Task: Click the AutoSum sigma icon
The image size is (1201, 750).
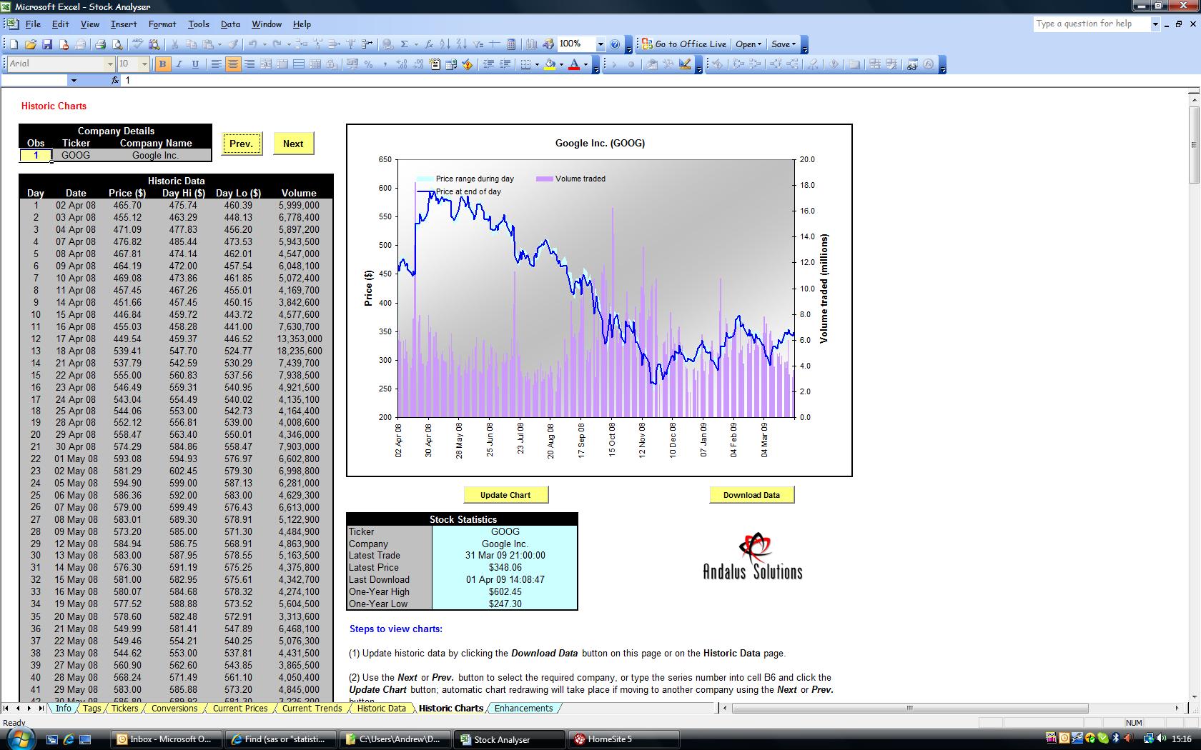Action: pos(405,44)
